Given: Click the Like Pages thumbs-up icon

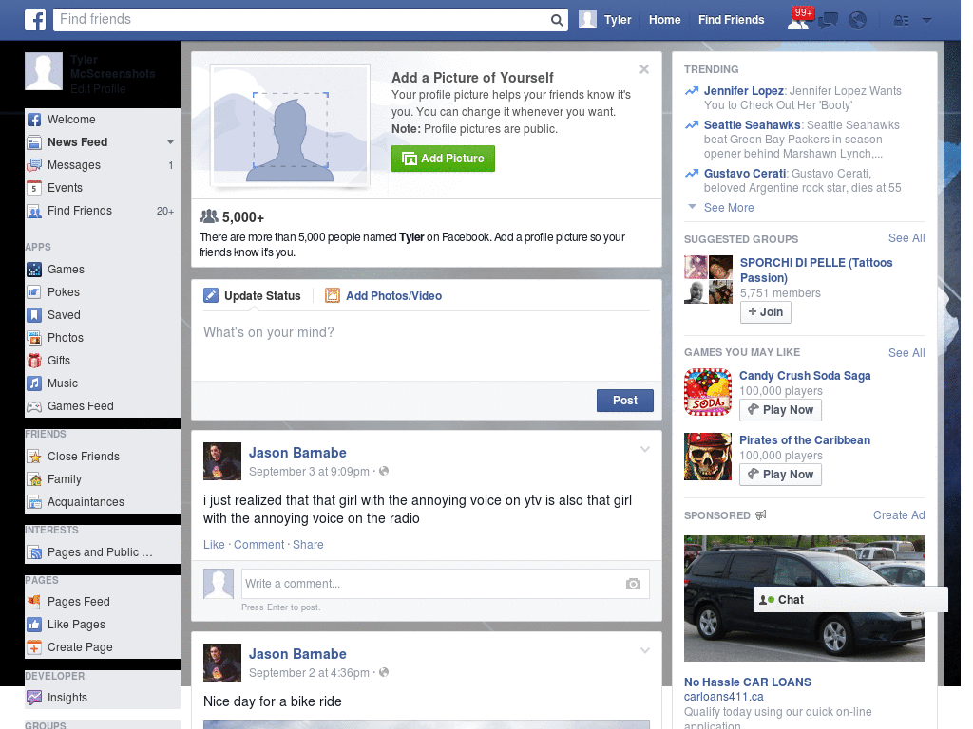Looking at the screenshot, I should click(34, 625).
